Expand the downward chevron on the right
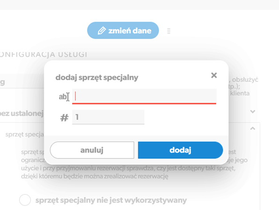The height and width of the screenshot is (210, 279). click(253, 112)
